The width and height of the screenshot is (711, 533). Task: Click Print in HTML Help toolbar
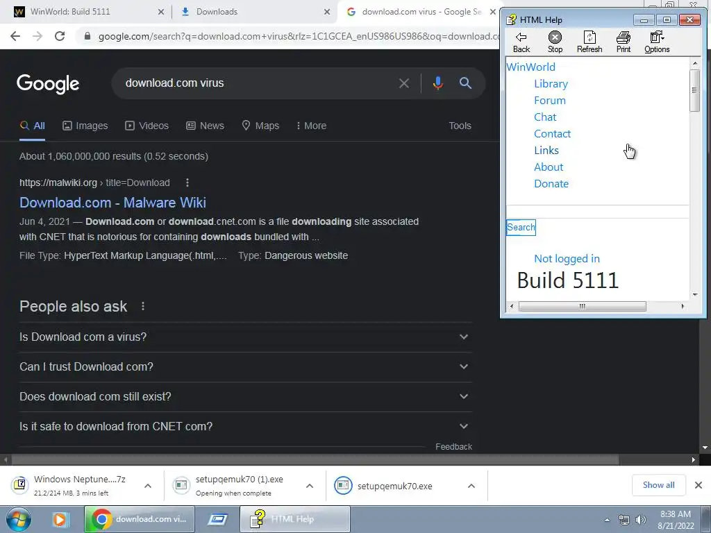[x=623, y=42]
